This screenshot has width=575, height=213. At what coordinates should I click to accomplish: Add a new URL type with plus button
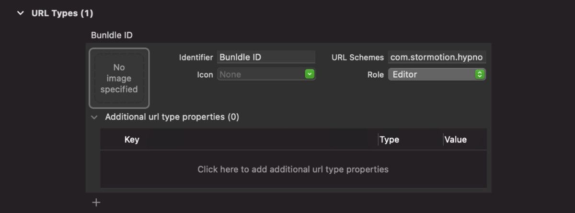[x=96, y=202]
